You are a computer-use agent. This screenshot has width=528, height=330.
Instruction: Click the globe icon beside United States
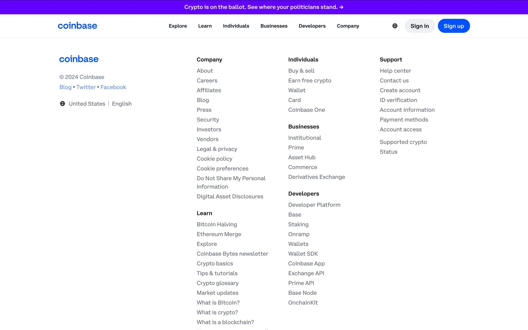click(62, 104)
